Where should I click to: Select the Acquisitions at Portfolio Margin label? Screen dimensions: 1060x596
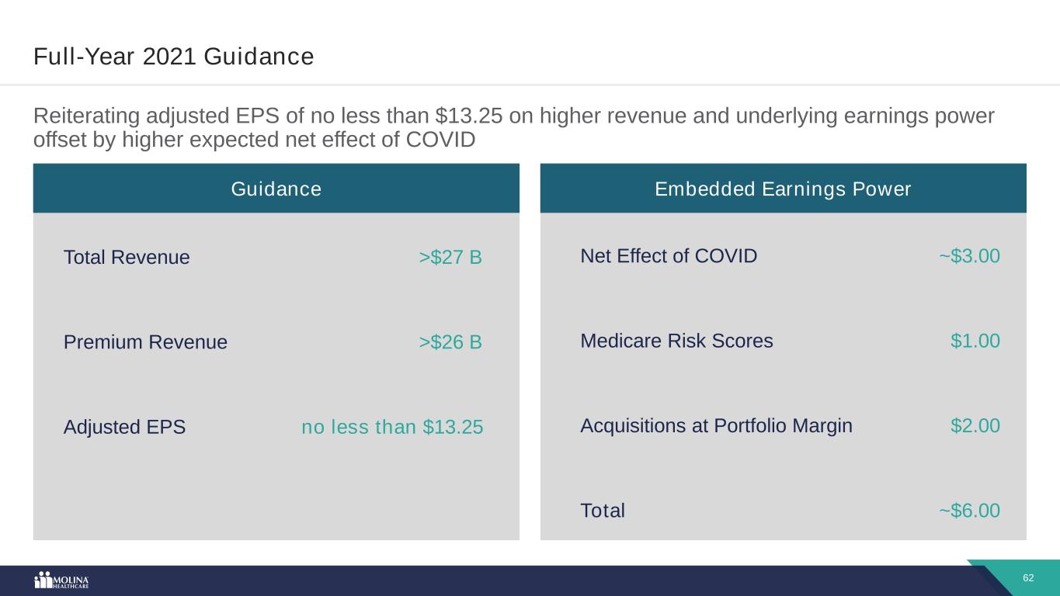click(x=716, y=425)
